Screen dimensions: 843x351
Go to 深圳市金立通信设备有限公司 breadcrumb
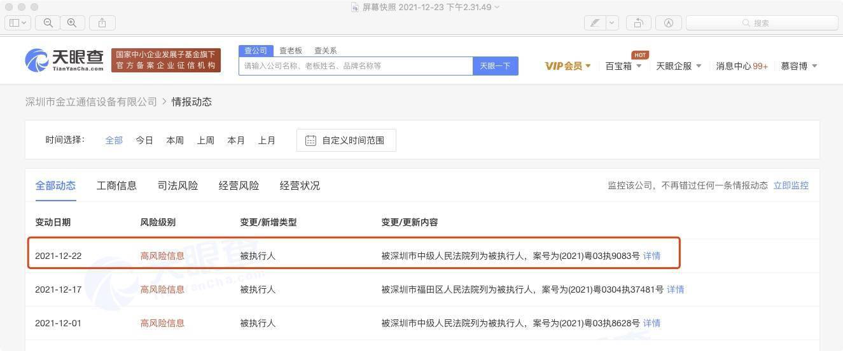point(91,102)
